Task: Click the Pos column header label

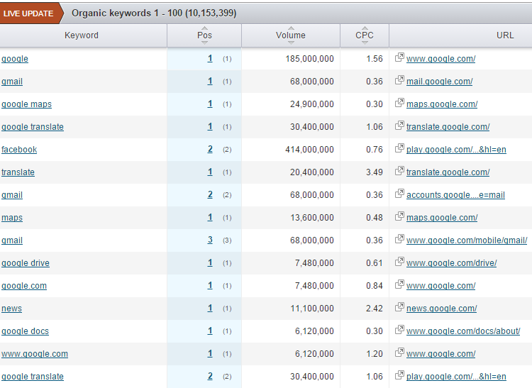Action: [204, 35]
